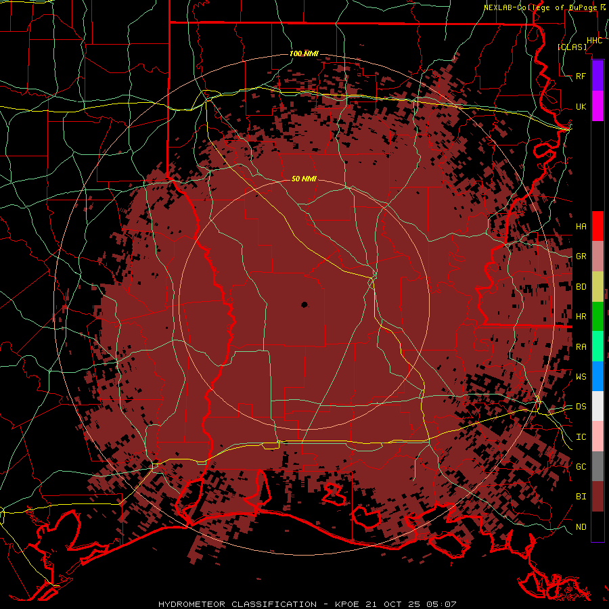Click the ND black legend swatch

click(x=597, y=526)
